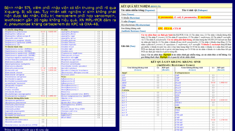Click the Carbapenemase section header

(182, 73)
